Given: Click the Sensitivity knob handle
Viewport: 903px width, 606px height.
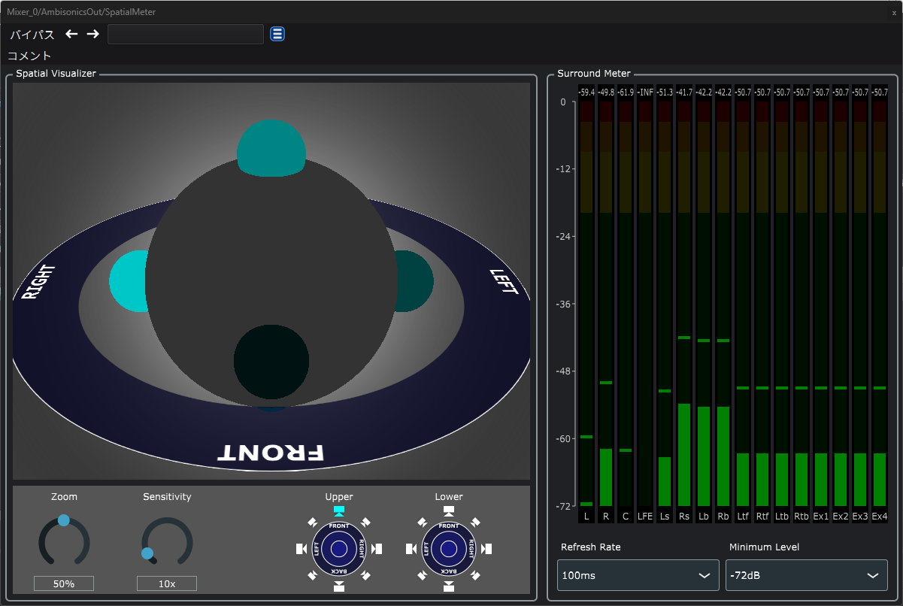Looking at the screenshot, I should 147,554.
